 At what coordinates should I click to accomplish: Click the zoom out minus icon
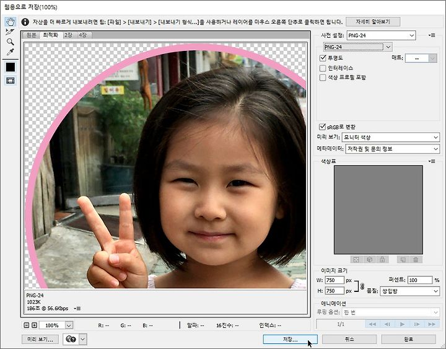click(27, 325)
